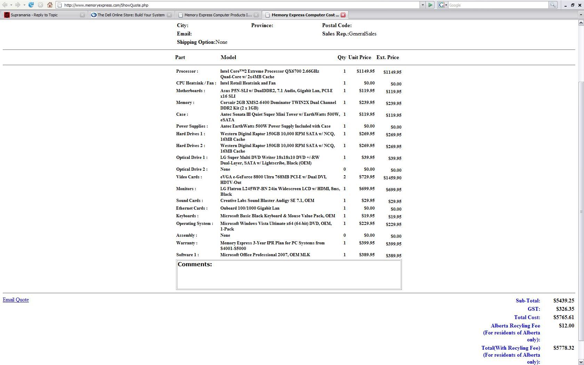Click the Sub-Total value $5439.25
584x365 pixels.
coord(564,301)
